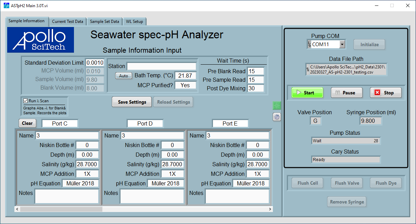Toggle the Run λ Scan checkbox
Viewport: 416px width, 224px height.
click(25, 101)
